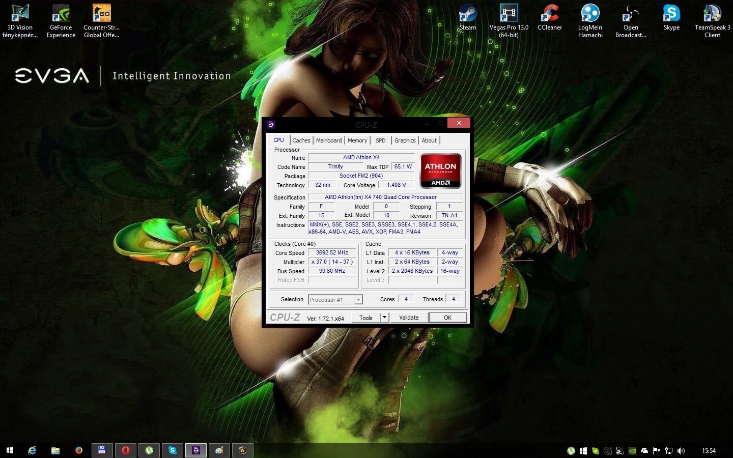Click the Core Voltage value '1.408 V'
733x458 pixels.
(397, 185)
